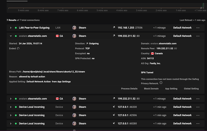Click more options on 127.0.0.1:60280 row
This screenshot has height=131, width=207.
(x=198, y=124)
